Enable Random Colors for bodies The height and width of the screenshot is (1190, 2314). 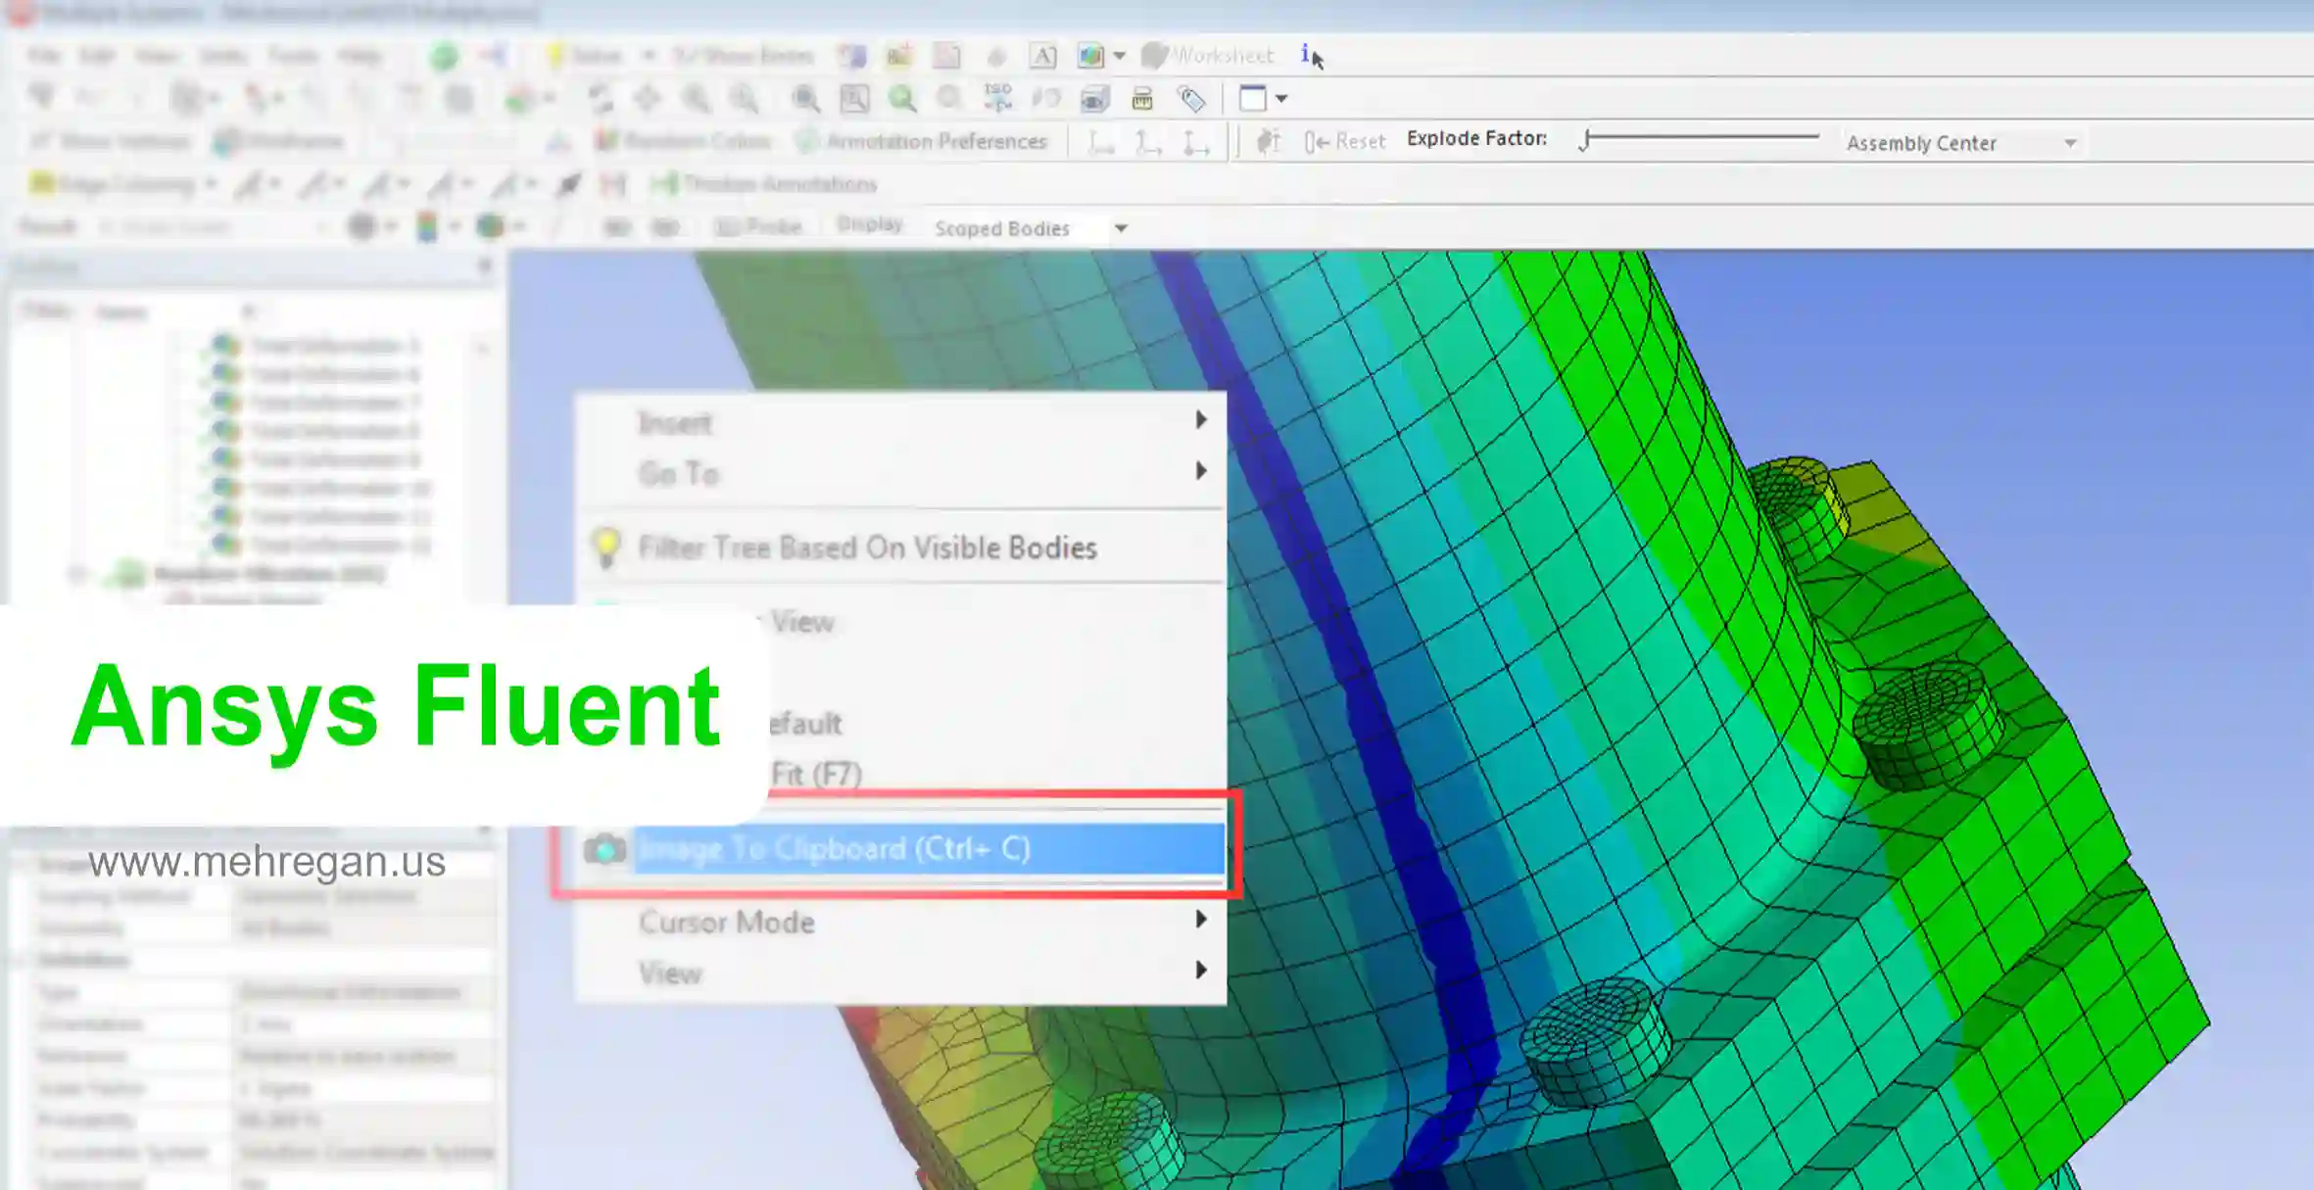pos(686,140)
